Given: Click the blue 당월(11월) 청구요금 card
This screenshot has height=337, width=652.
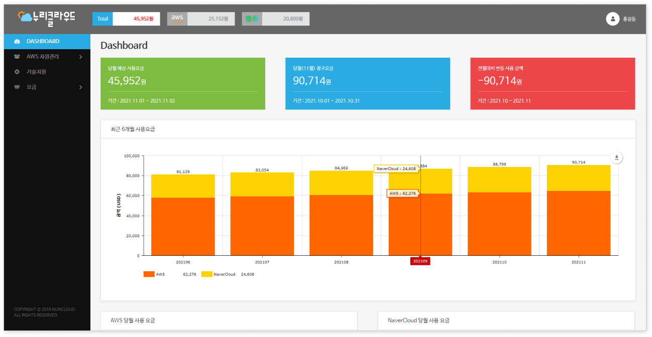Looking at the screenshot, I should click(x=367, y=83).
